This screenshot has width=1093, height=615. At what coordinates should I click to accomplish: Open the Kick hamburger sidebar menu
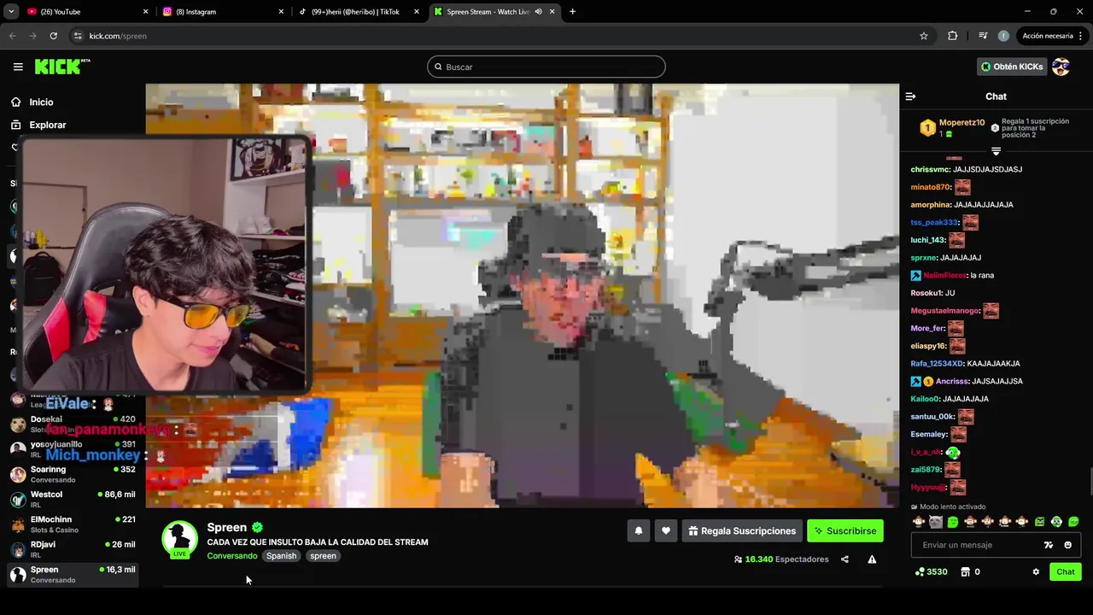coord(18,67)
